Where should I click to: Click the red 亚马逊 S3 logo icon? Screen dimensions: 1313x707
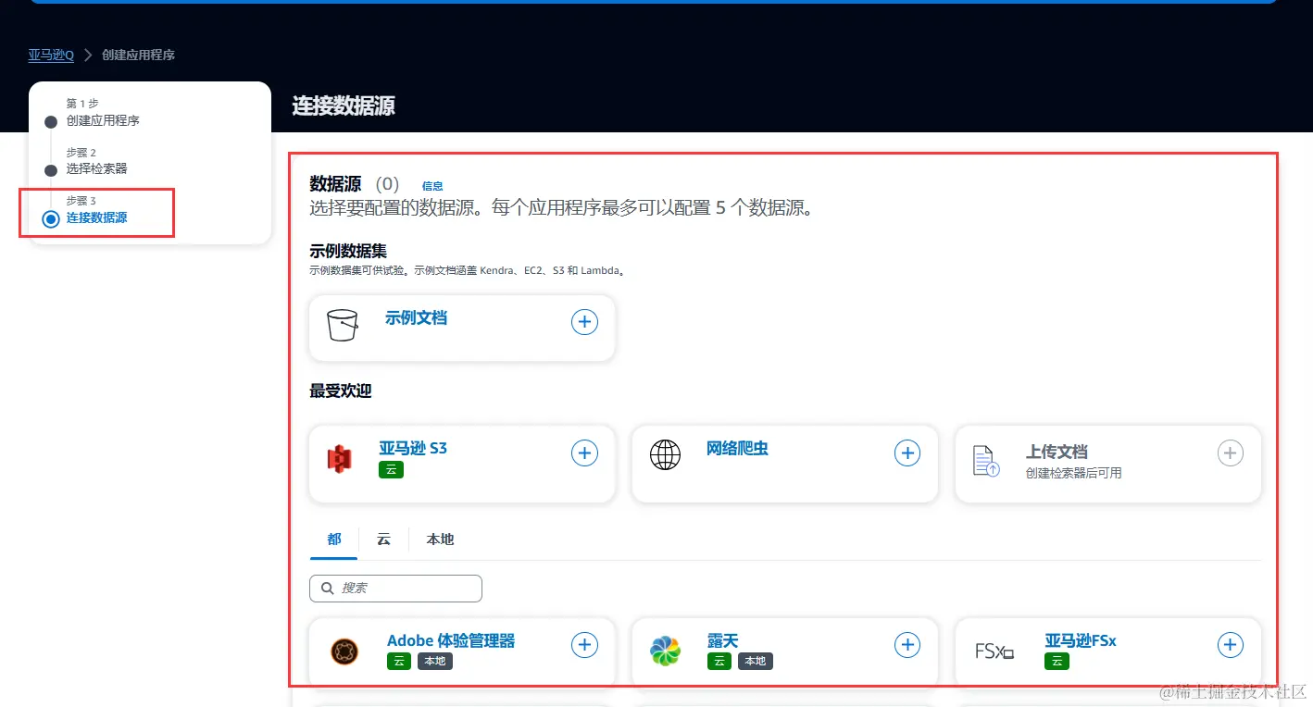[x=340, y=458]
